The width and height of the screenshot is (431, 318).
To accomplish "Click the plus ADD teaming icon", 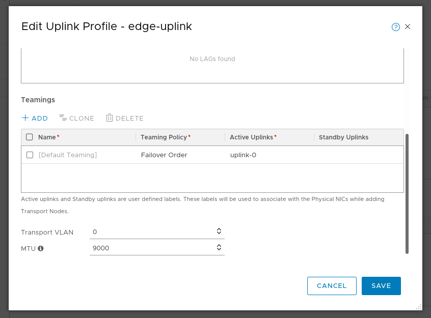I will [25, 118].
